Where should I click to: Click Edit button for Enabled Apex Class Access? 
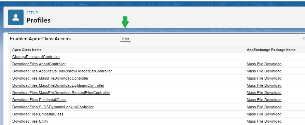125,39
